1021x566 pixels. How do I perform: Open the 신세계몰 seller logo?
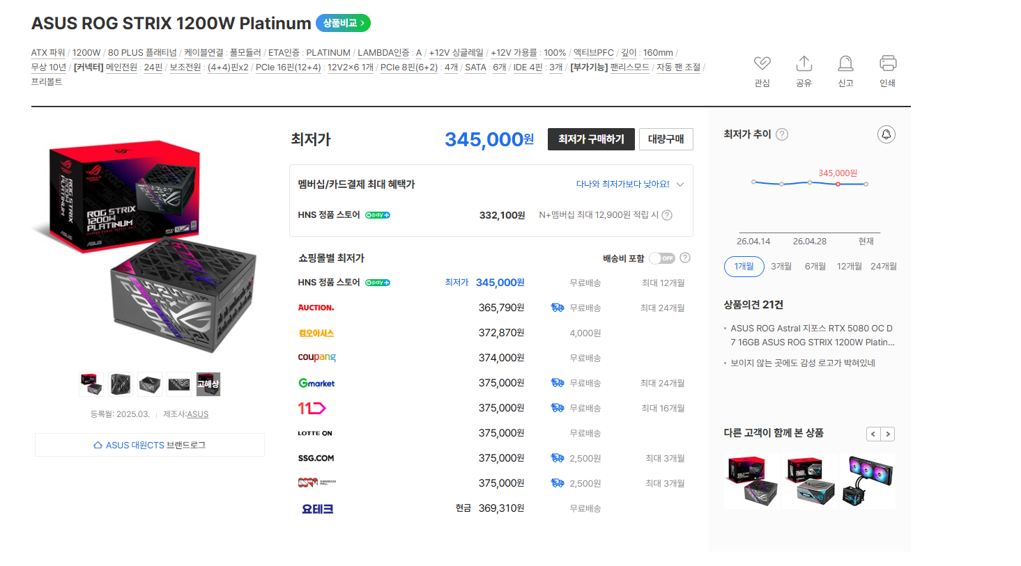317,482
